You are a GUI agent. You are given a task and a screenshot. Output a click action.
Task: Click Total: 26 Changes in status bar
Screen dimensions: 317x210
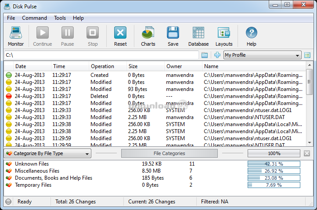pyautogui.click(x=76, y=202)
